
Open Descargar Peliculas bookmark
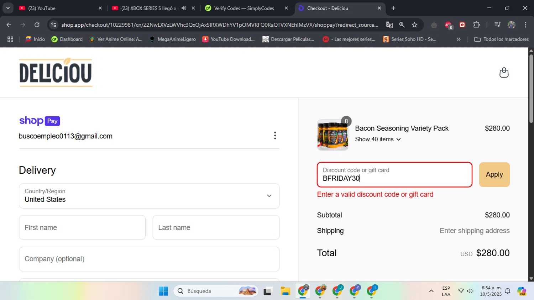click(x=288, y=39)
